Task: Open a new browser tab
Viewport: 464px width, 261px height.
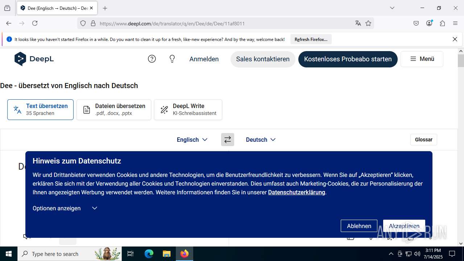Action: pos(105,8)
